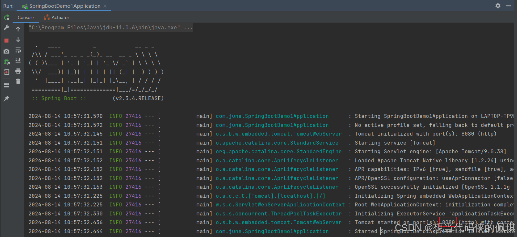The width and height of the screenshot is (517, 237).
Task: Click the printer icon to print console
Action: (x=18, y=71)
